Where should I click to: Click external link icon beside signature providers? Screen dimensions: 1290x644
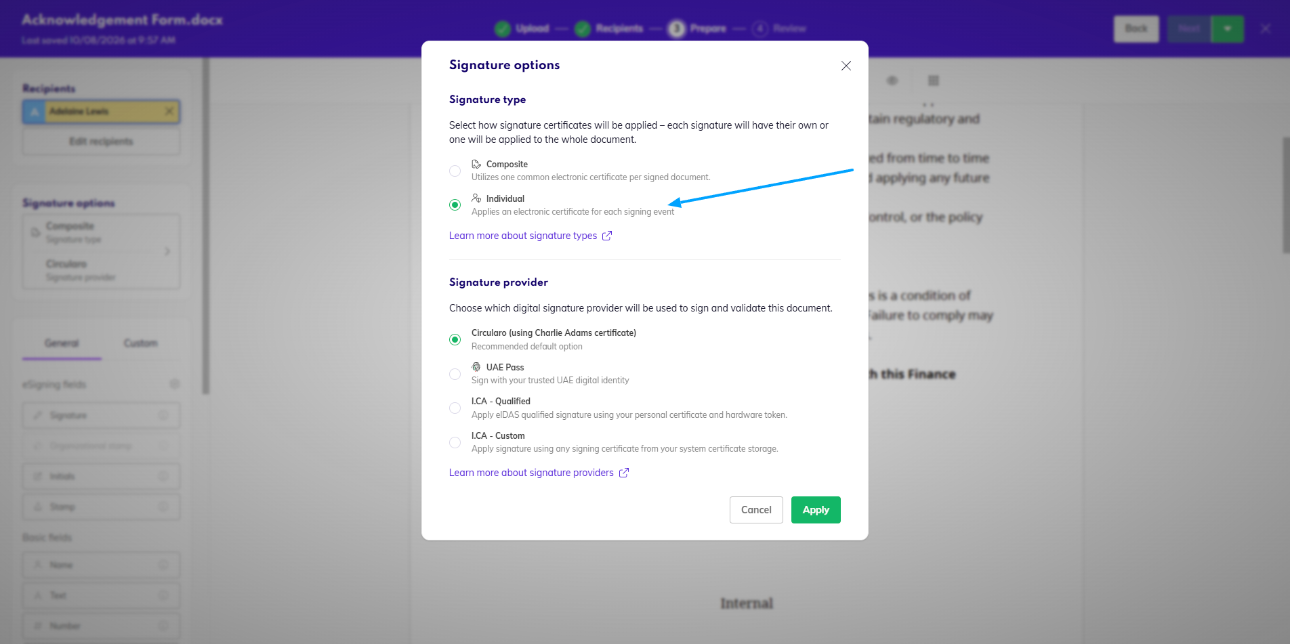click(624, 473)
